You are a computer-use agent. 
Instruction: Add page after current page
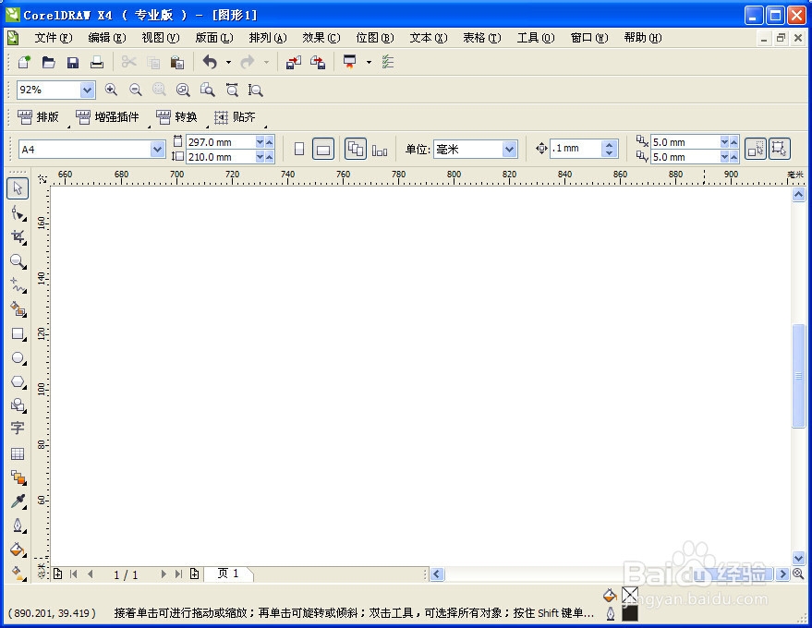(194, 574)
